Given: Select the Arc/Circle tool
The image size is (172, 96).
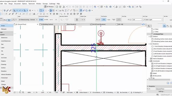Looking at the screenshot, I should point(6,58).
